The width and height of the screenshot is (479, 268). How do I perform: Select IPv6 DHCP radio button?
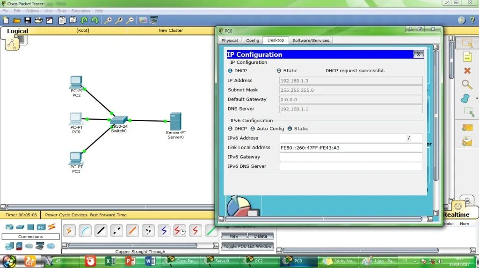coord(230,129)
